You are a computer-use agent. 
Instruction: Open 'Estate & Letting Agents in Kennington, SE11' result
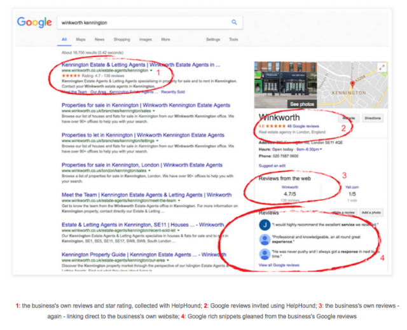point(142,224)
